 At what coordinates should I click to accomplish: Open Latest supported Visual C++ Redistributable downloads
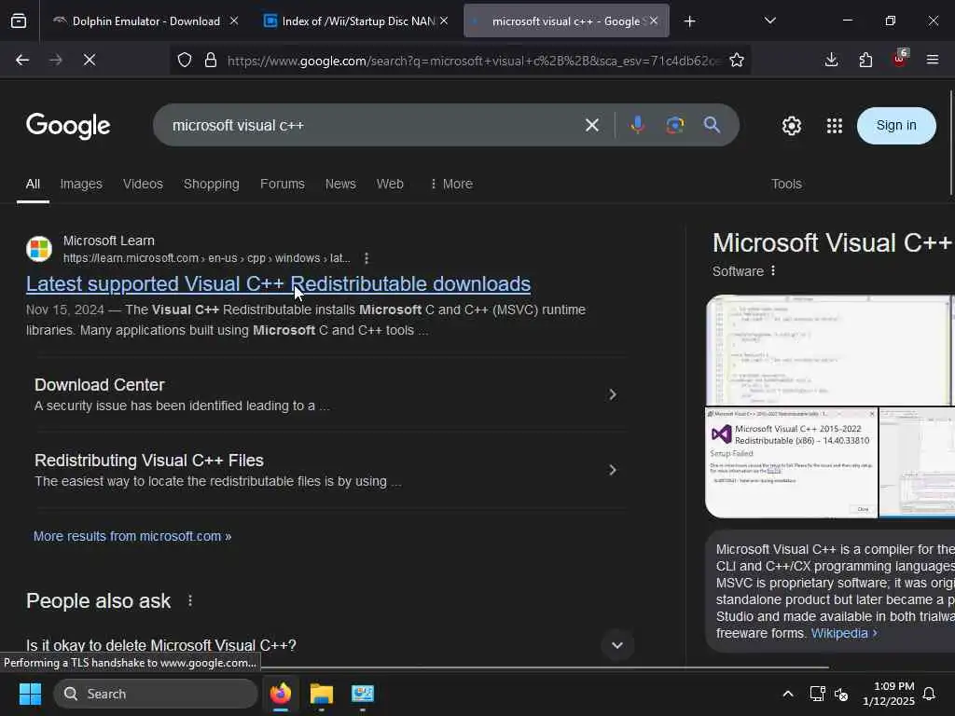pos(278,283)
